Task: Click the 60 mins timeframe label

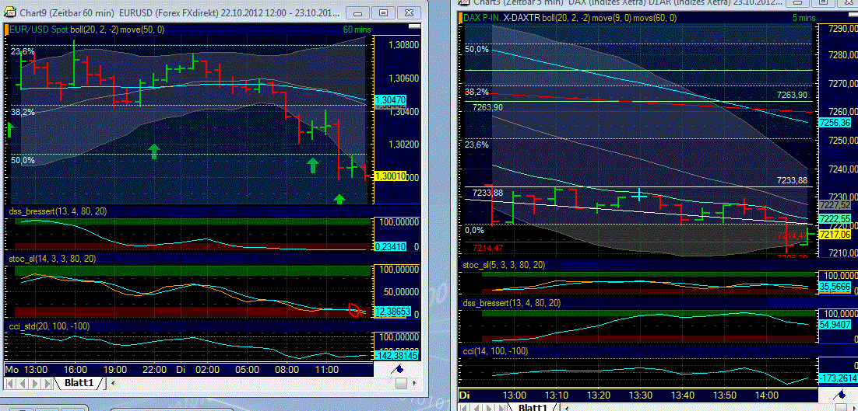Action: coord(357,30)
